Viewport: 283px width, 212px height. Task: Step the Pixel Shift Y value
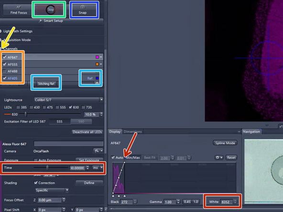pos(101,210)
